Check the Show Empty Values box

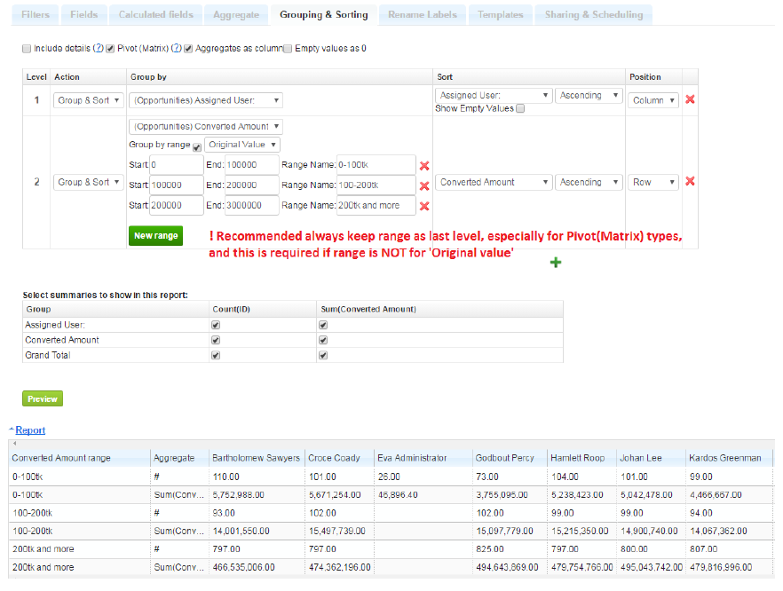[521, 109]
